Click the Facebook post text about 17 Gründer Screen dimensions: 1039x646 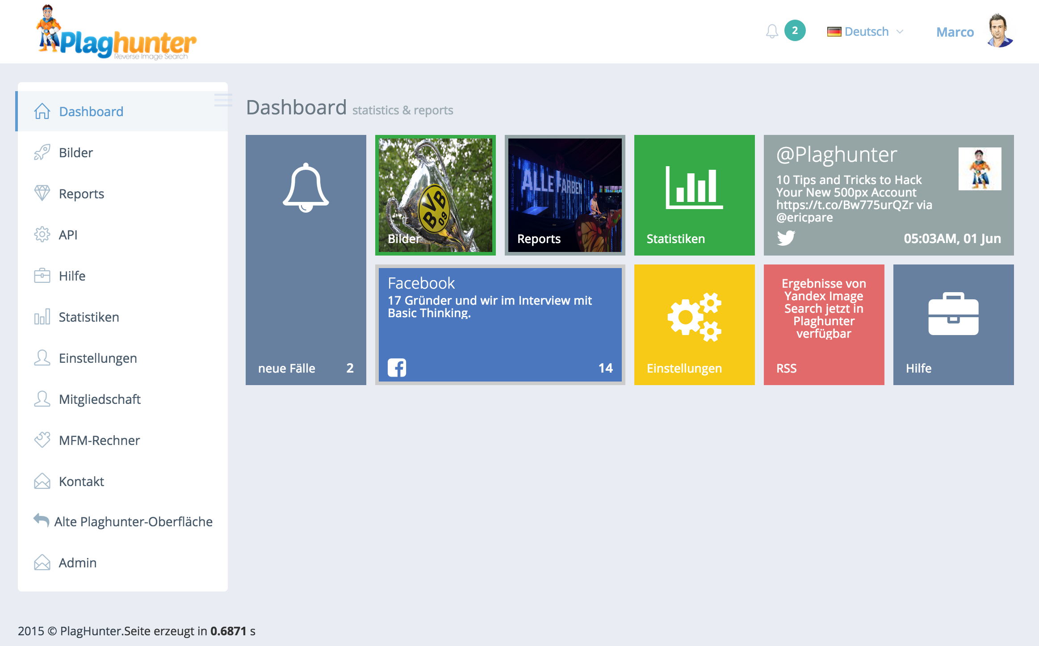[490, 306]
